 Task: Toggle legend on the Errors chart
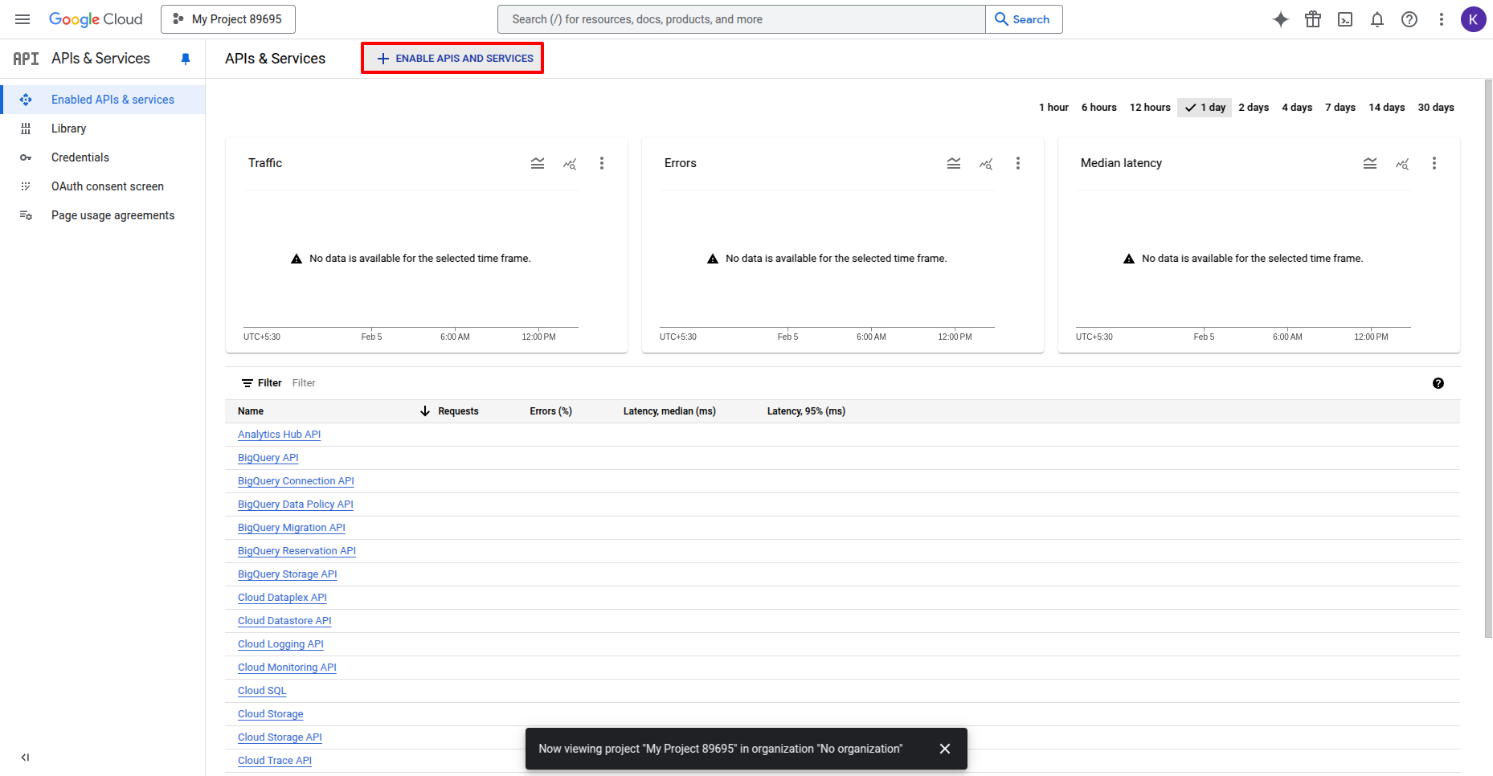tap(954, 163)
